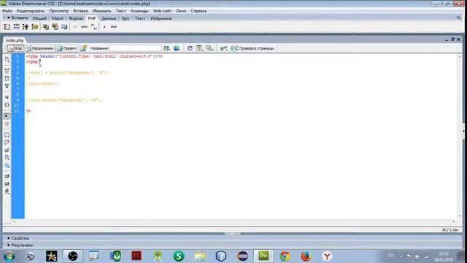Switch to Общий insert tab

coord(39,18)
